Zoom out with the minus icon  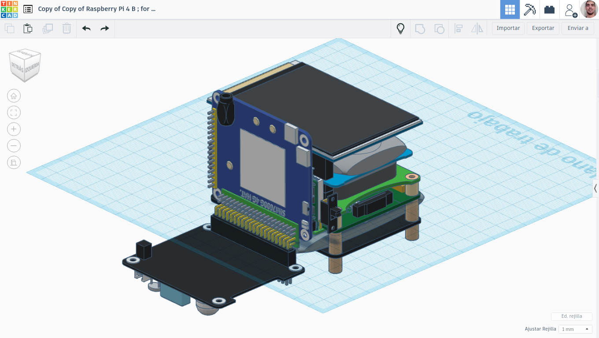click(14, 146)
